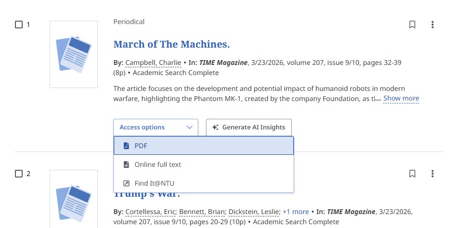Screen dimensions: 449x228
Task: View author Campbell, Charlie
Action: (x=153, y=63)
